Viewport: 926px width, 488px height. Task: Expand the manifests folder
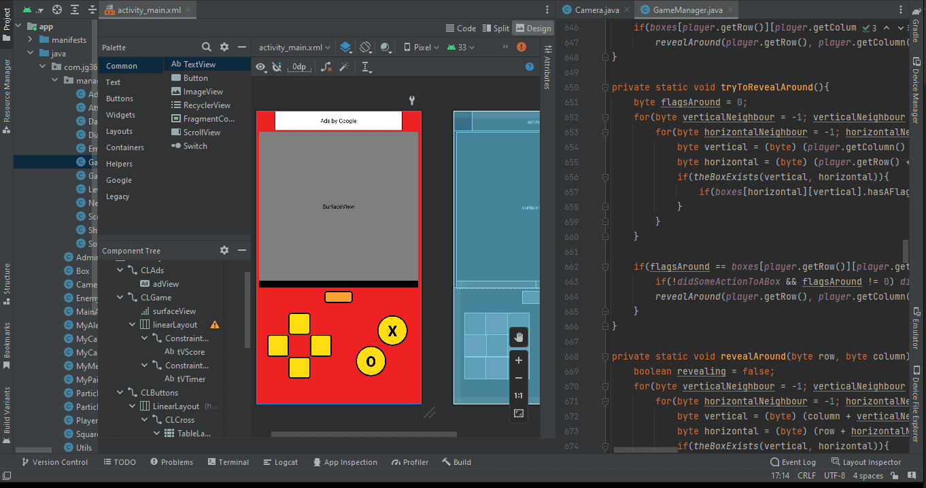pos(31,40)
